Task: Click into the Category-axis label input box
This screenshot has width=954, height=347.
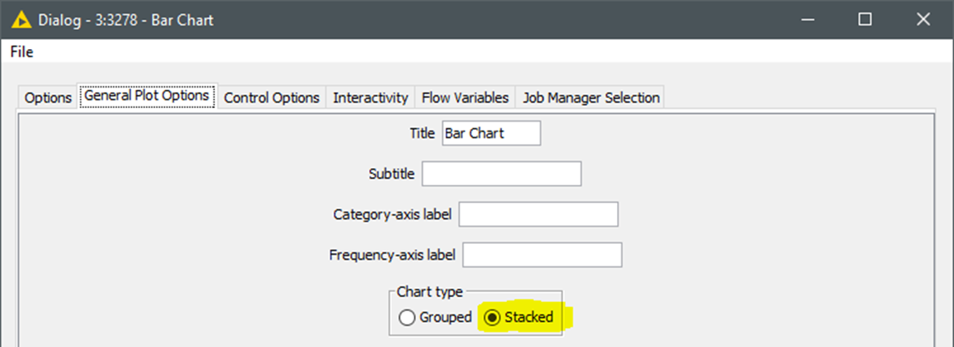Action: [539, 215]
